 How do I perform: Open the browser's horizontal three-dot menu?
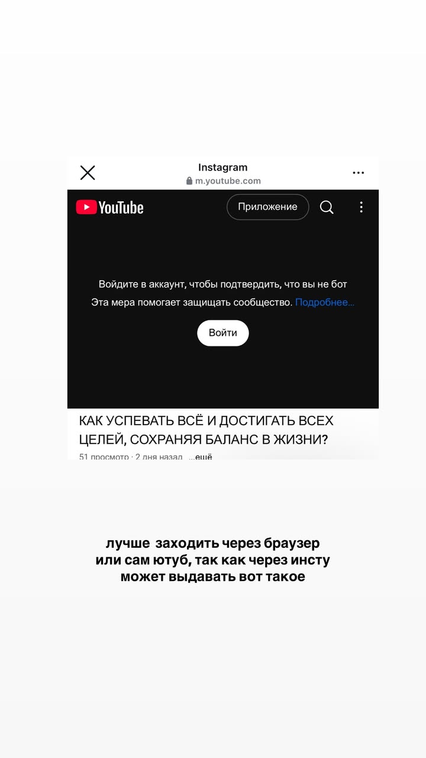point(359,173)
